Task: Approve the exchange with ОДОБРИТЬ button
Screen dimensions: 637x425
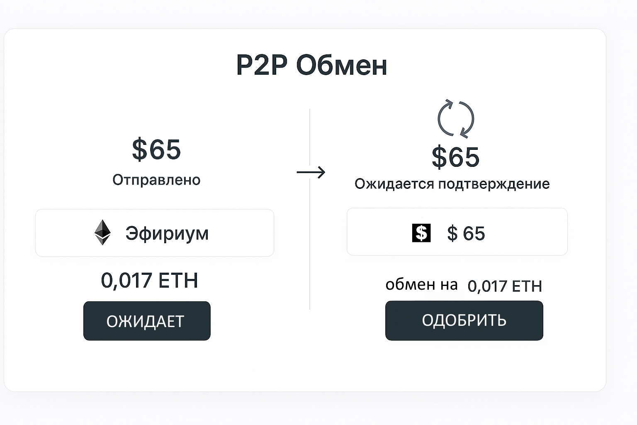Action: [464, 320]
